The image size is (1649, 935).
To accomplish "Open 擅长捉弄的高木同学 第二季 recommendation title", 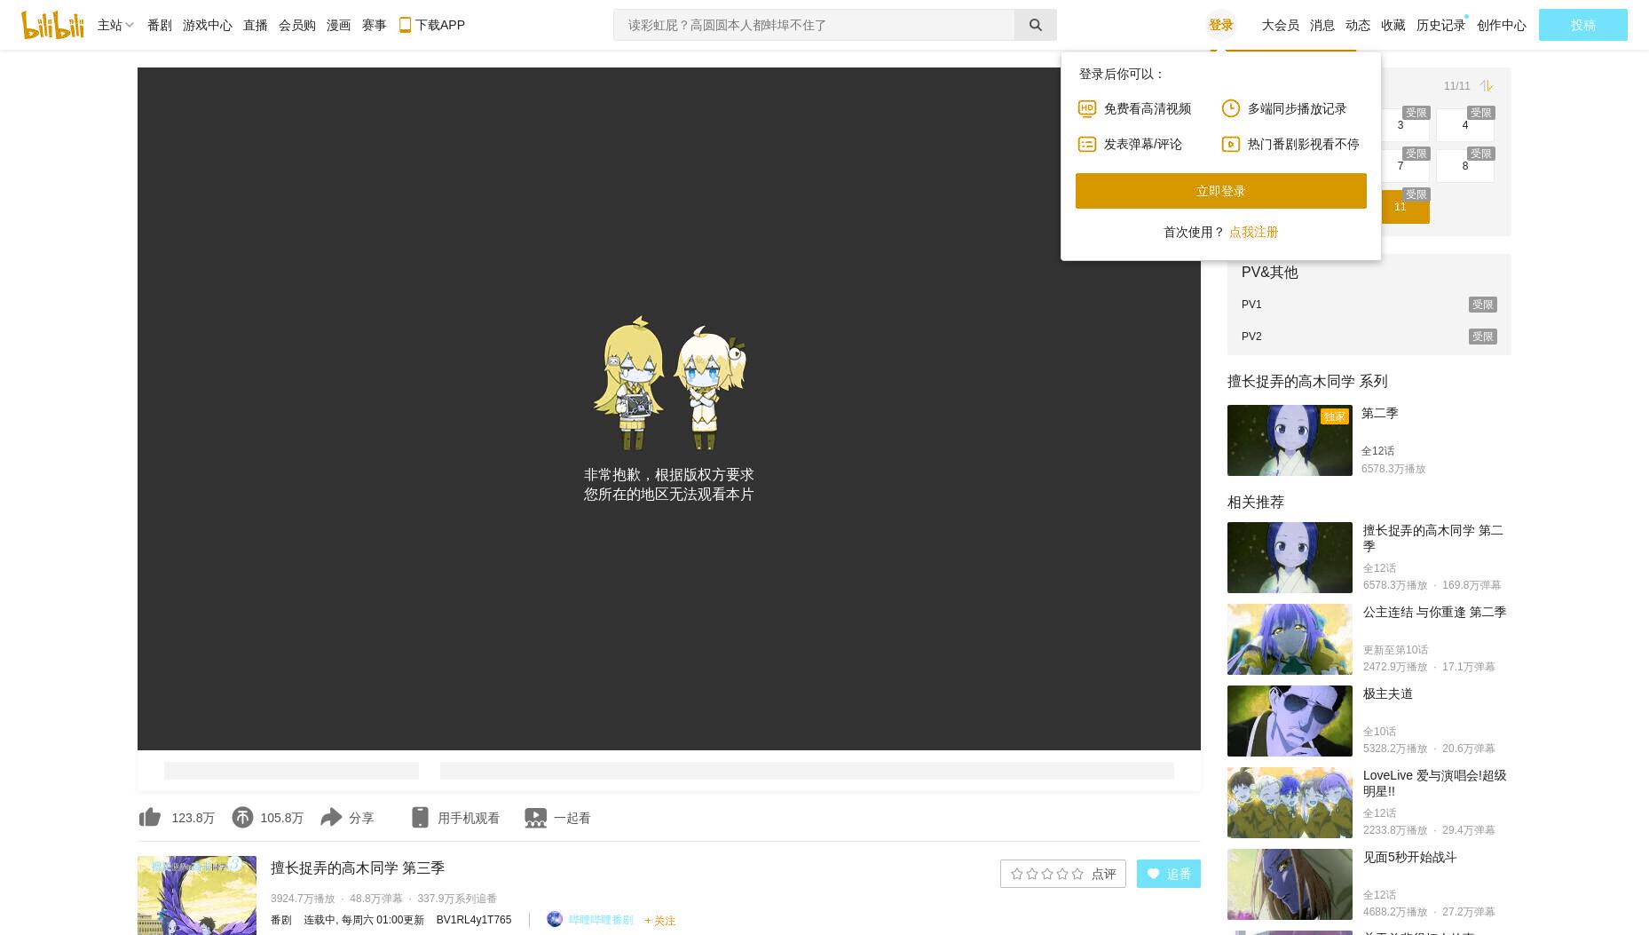I will [1433, 538].
